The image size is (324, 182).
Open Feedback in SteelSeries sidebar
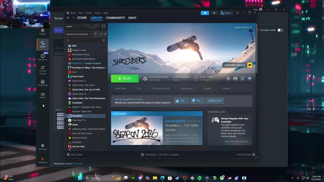click(43, 160)
